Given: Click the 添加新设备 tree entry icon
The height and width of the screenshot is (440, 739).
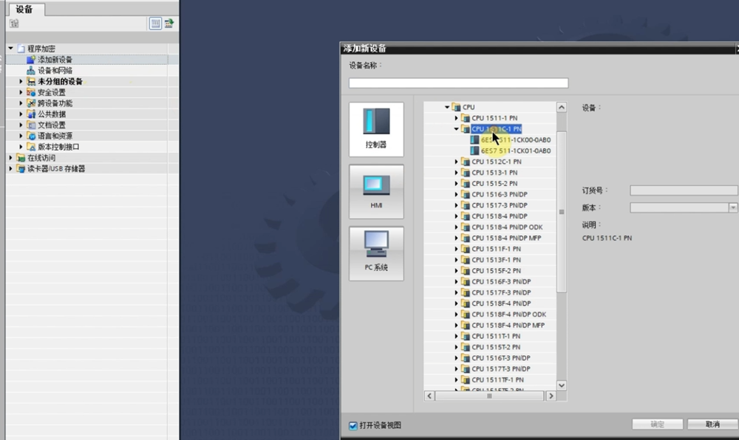Looking at the screenshot, I should [x=31, y=59].
